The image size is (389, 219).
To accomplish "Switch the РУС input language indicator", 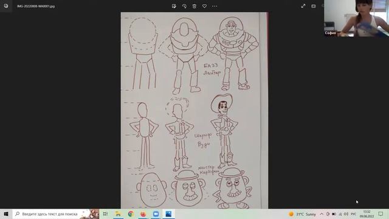I will click(x=354, y=214).
